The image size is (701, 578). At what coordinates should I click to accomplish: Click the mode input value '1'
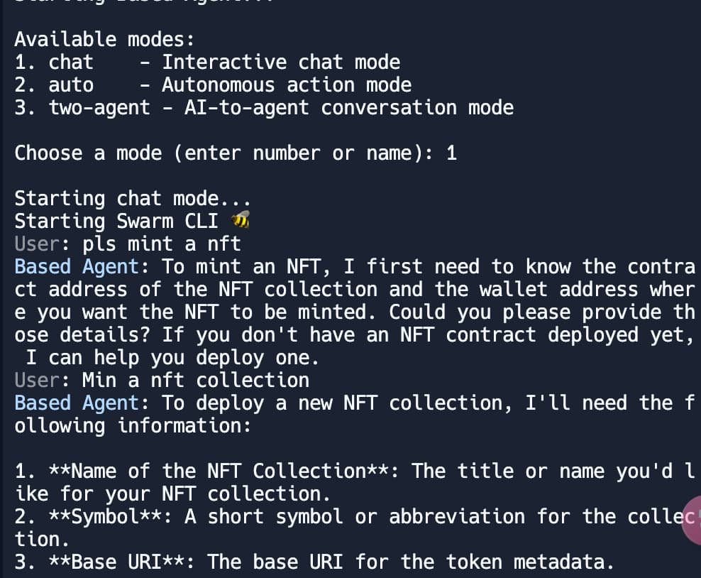[x=451, y=153]
